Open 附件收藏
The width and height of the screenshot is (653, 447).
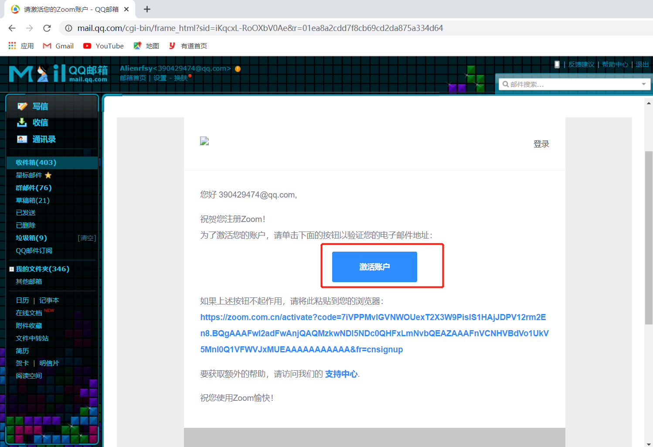click(29, 325)
